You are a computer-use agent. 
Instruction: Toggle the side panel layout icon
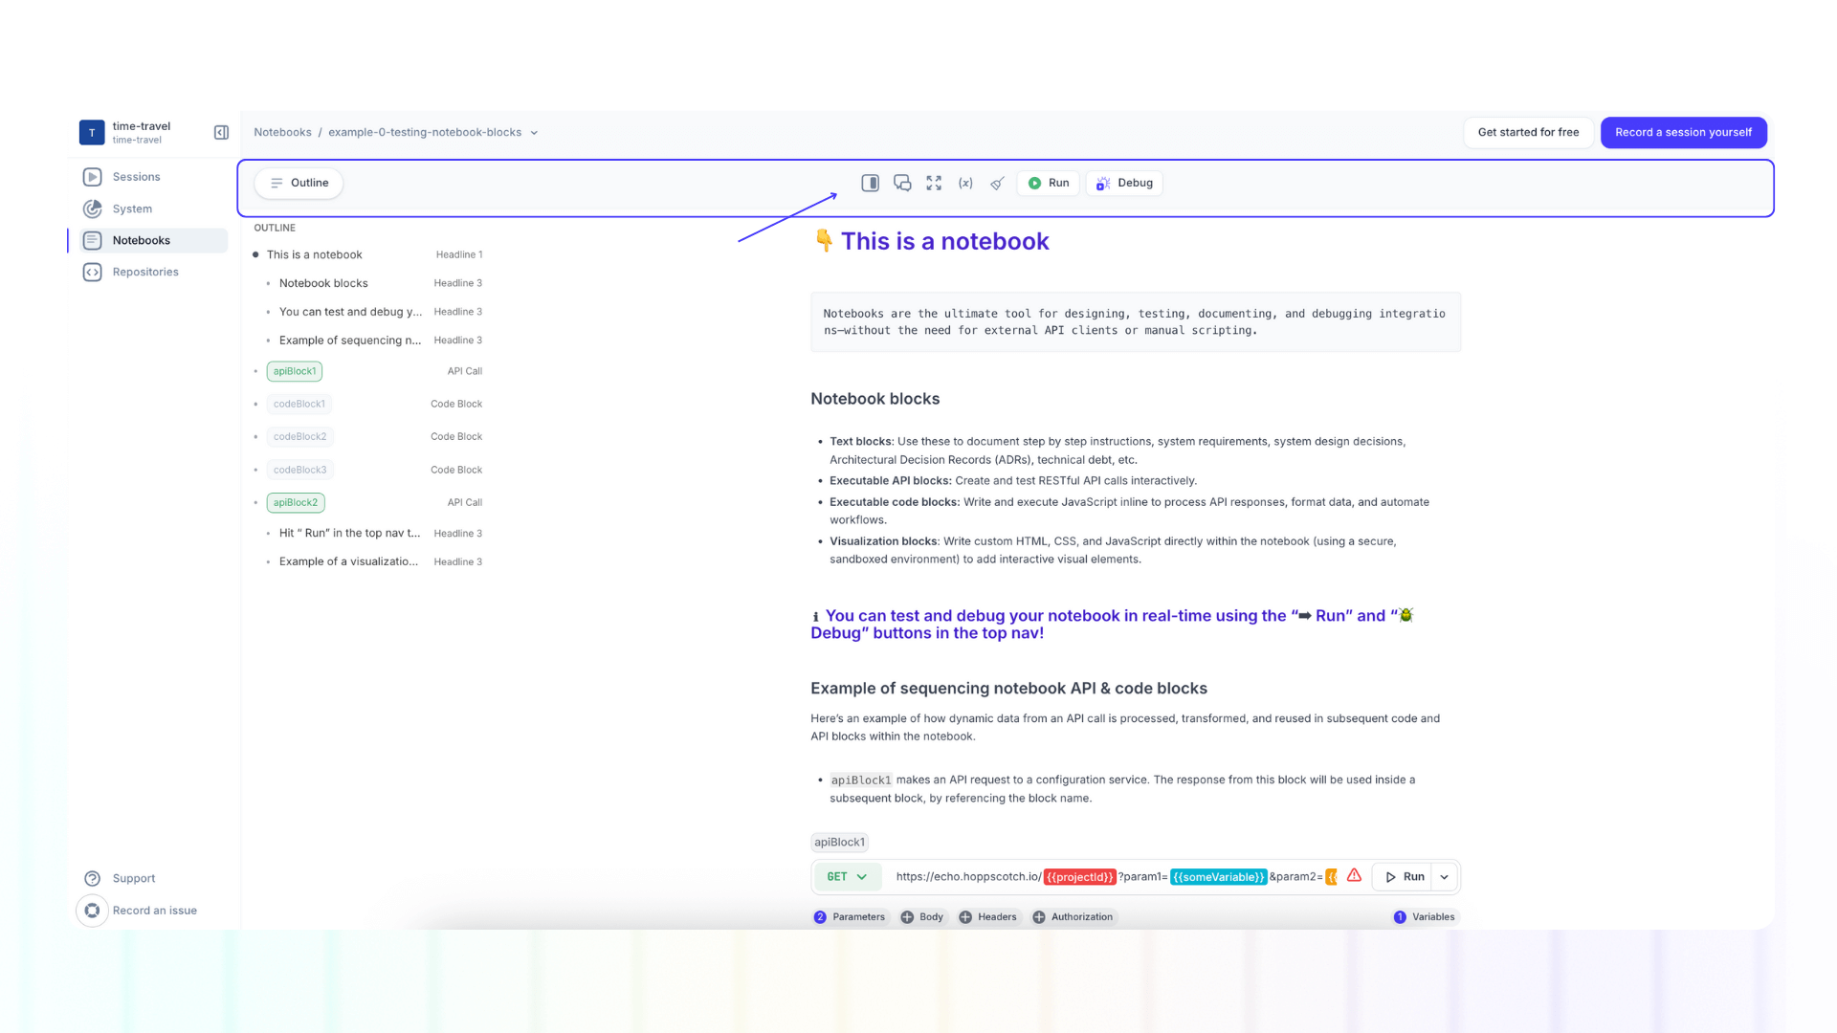tap(870, 183)
